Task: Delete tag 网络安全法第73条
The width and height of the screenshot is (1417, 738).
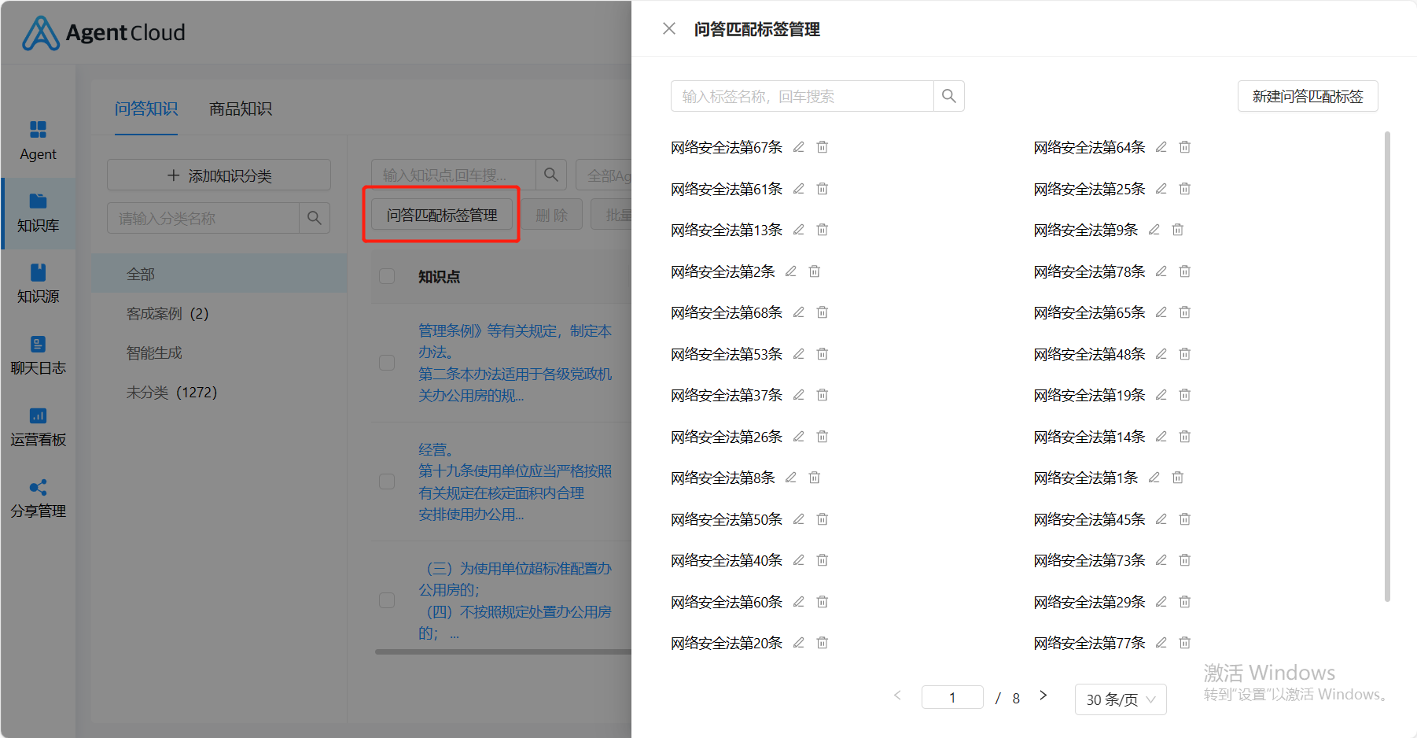Action: coord(1185,560)
